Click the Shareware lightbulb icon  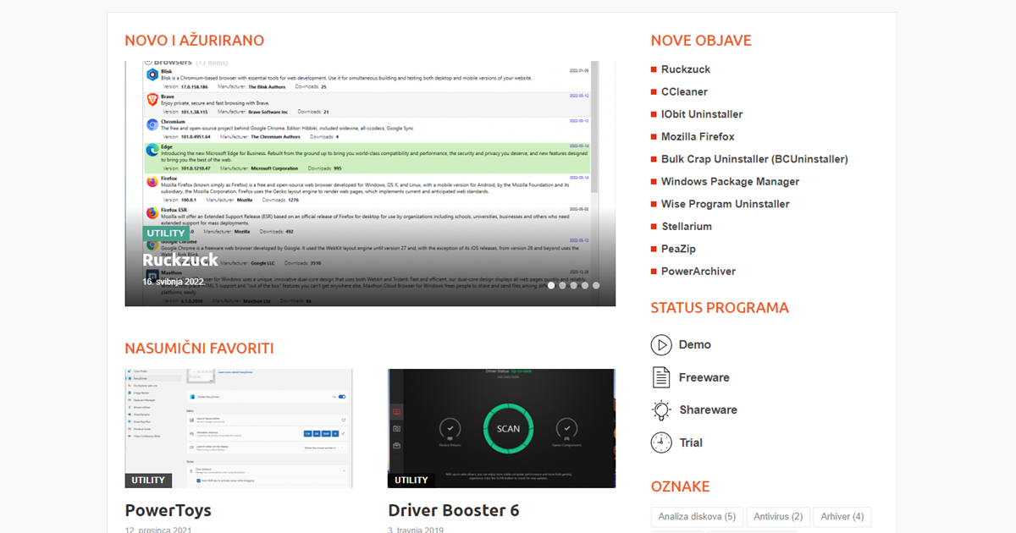(661, 410)
